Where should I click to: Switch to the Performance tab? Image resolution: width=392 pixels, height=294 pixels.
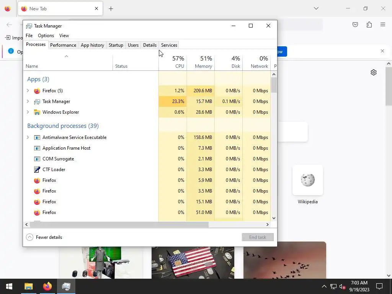[x=63, y=45]
